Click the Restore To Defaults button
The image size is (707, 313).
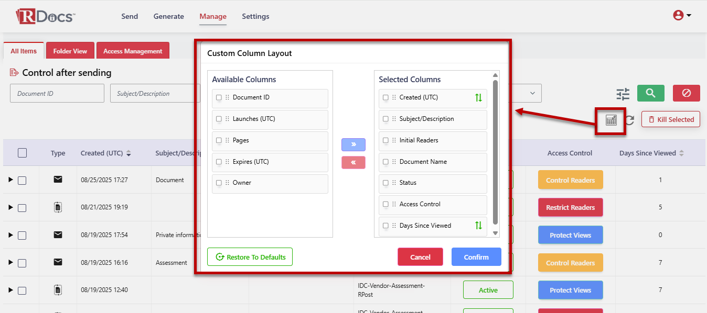[250, 256]
